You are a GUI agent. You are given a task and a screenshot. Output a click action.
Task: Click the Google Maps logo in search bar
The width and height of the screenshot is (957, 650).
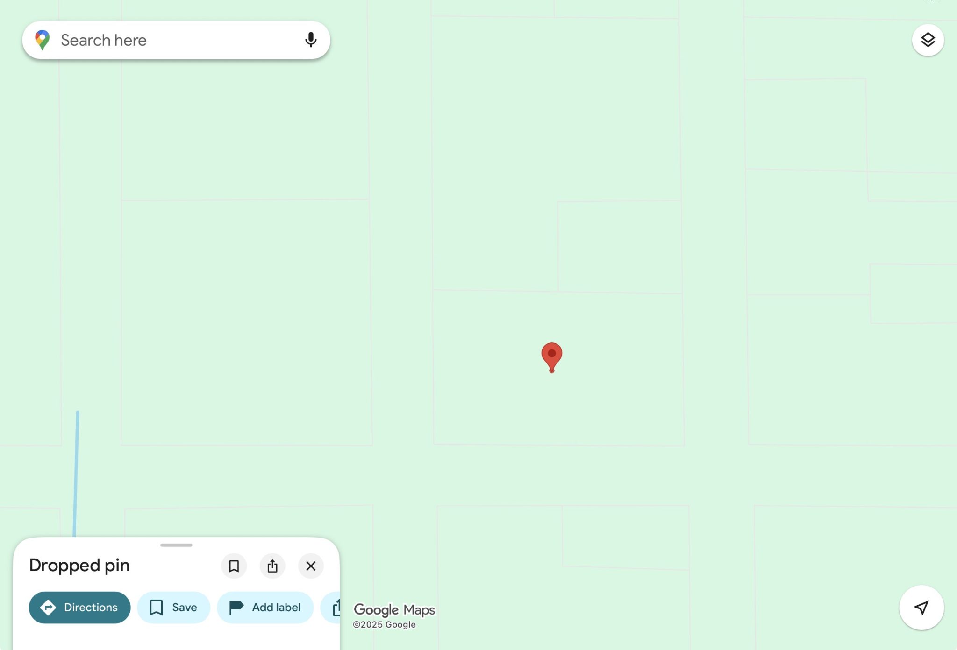[42, 40]
